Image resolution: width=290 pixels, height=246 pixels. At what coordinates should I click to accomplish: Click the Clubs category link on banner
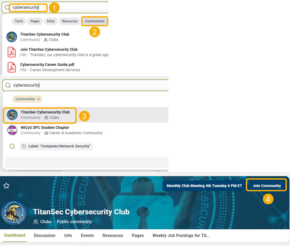click(46, 222)
